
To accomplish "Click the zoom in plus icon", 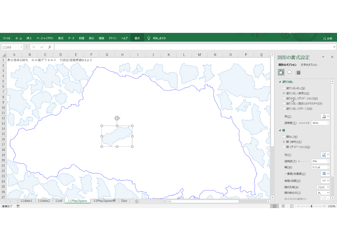I will pos(324,206).
